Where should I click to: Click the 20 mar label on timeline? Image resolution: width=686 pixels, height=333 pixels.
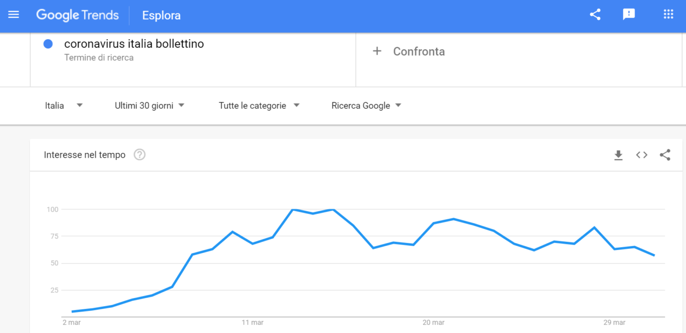click(x=434, y=322)
